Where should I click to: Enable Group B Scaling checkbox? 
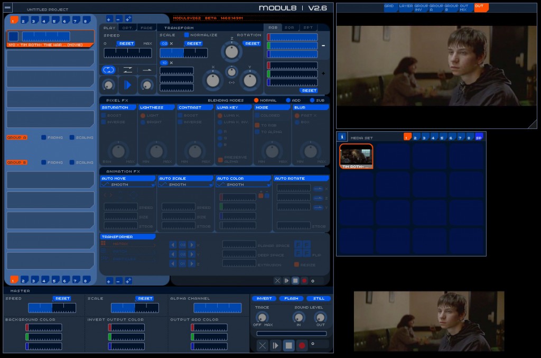point(72,162)
